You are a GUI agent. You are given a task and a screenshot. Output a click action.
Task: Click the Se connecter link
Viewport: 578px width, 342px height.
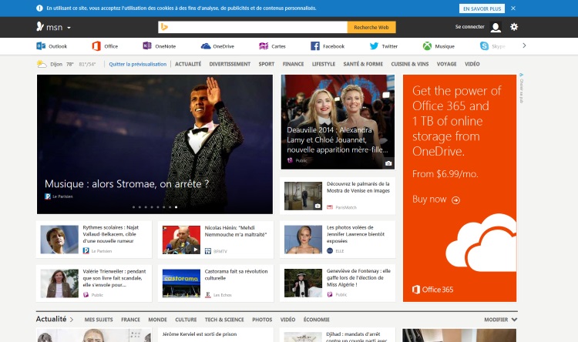[x=469, y=26]
